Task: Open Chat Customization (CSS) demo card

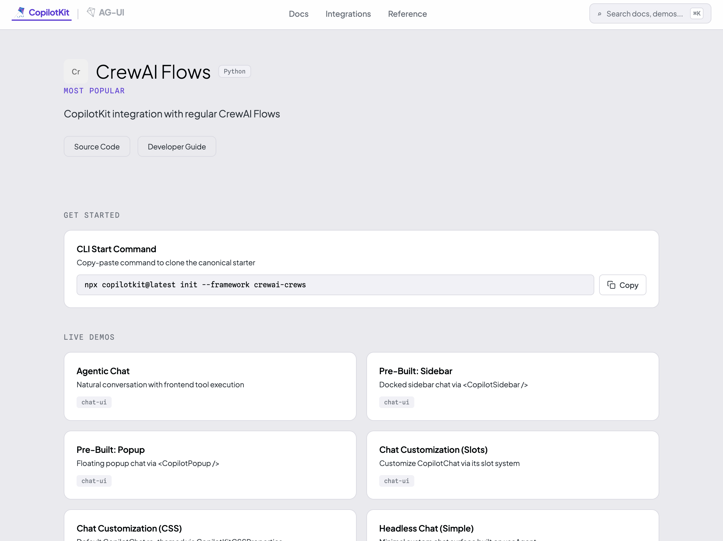Action: [x=210, y=525]
